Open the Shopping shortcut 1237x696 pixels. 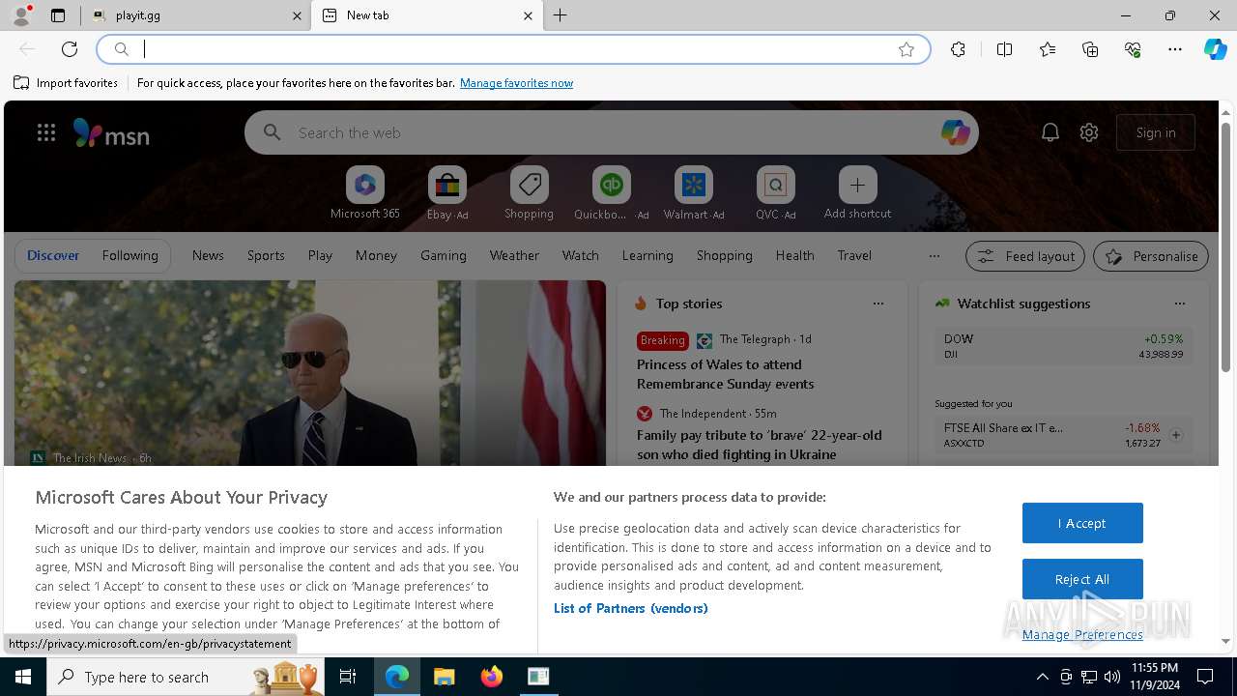click(530, 193)
